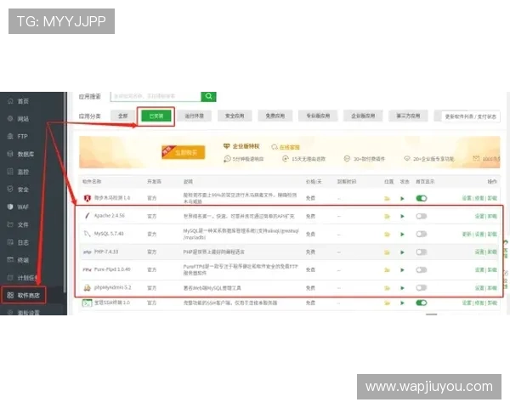Image resolution: width=510 pixels, height=408 pixels.
Task: Select the 企业版应用 category tab
Action: [363, 116]
